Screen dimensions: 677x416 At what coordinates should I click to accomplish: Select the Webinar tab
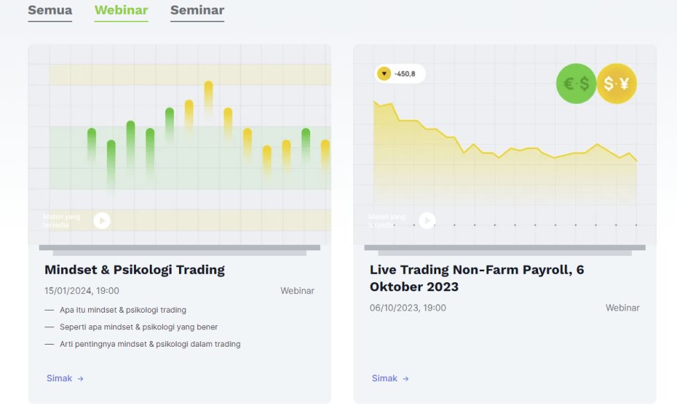[121, 10]
